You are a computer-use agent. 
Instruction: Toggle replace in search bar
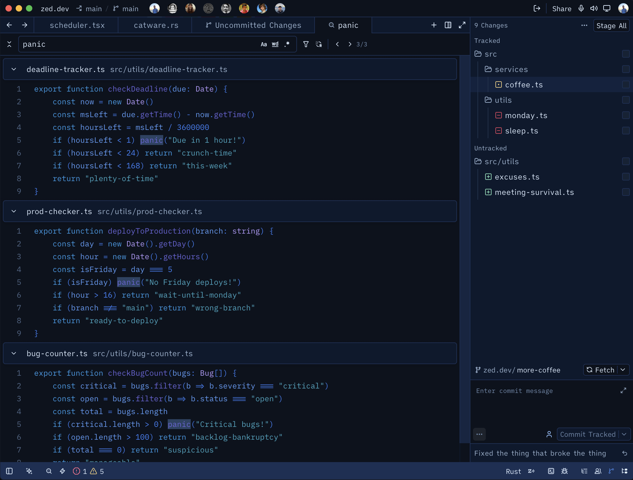319,44
